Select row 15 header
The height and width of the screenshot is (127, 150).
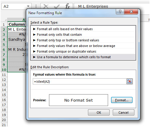[x=4, y=95]
